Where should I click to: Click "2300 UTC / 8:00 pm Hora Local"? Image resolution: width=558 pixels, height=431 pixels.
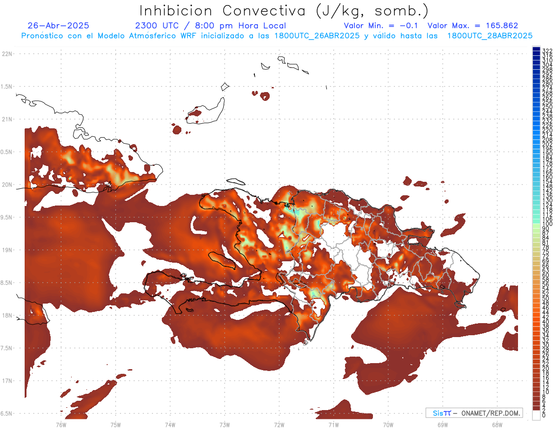click(x=211, y=26)
